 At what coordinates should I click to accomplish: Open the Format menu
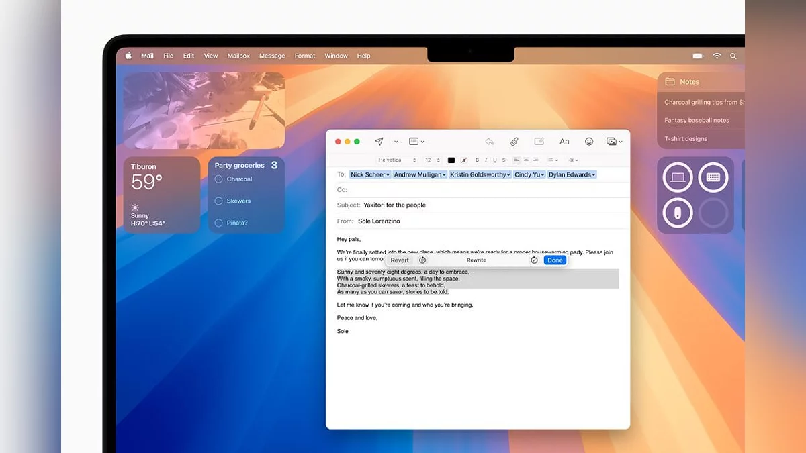coord(304,56)
